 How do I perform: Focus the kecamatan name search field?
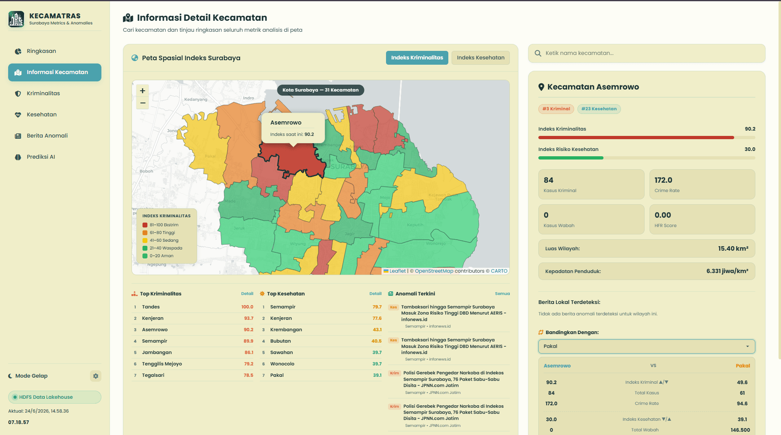[x=647, y=53]
